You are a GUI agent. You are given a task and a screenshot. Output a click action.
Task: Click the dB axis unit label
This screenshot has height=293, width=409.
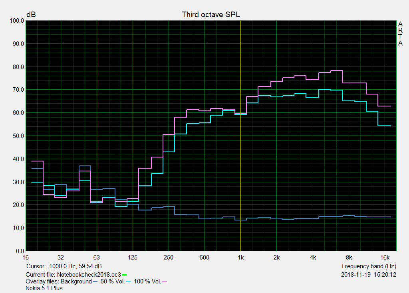point(31,15)
